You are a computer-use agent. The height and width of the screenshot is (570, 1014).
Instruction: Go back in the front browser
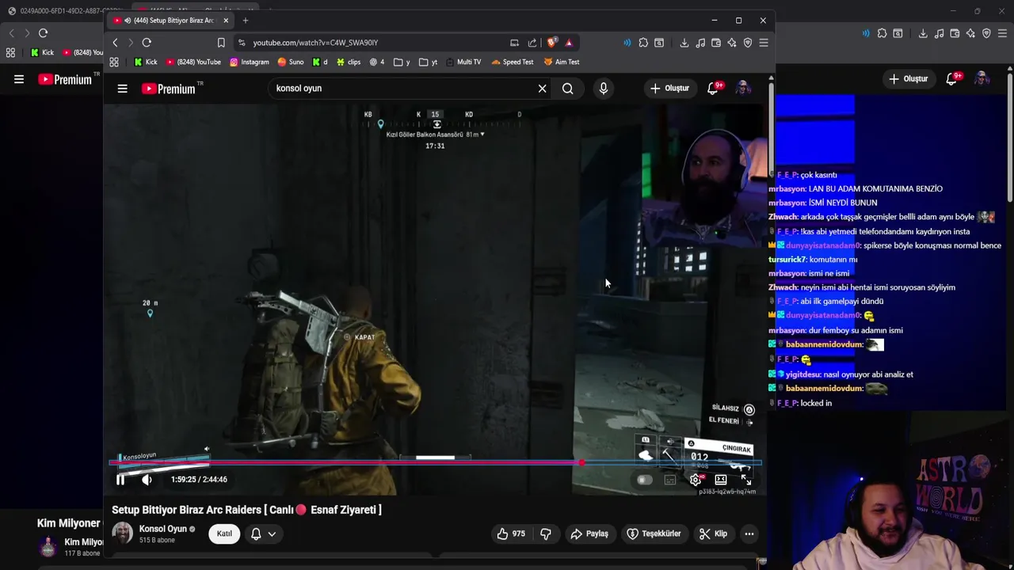tap(116, 43)
